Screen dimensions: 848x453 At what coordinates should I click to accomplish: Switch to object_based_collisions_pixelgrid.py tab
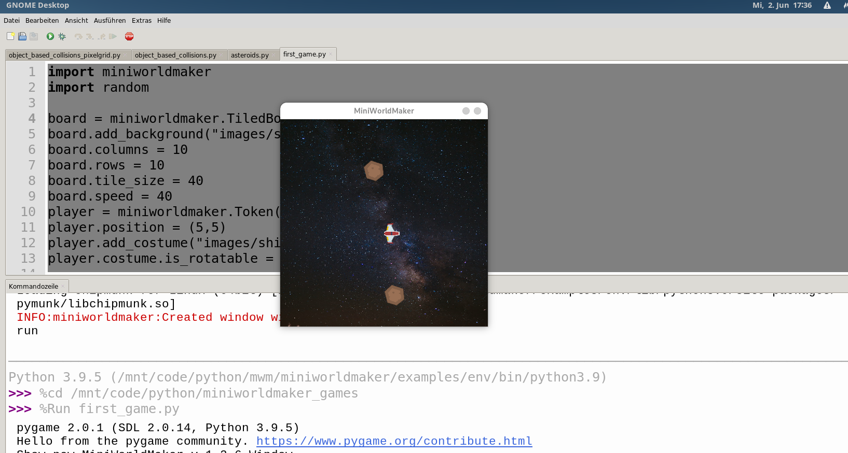[x=64, y=55]
